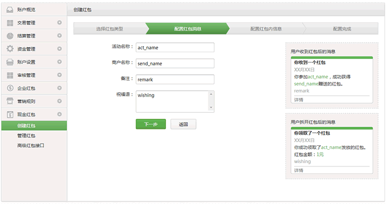
Task: Expand the 资金管理 menu arrow
Action: (x=59, y=49)
